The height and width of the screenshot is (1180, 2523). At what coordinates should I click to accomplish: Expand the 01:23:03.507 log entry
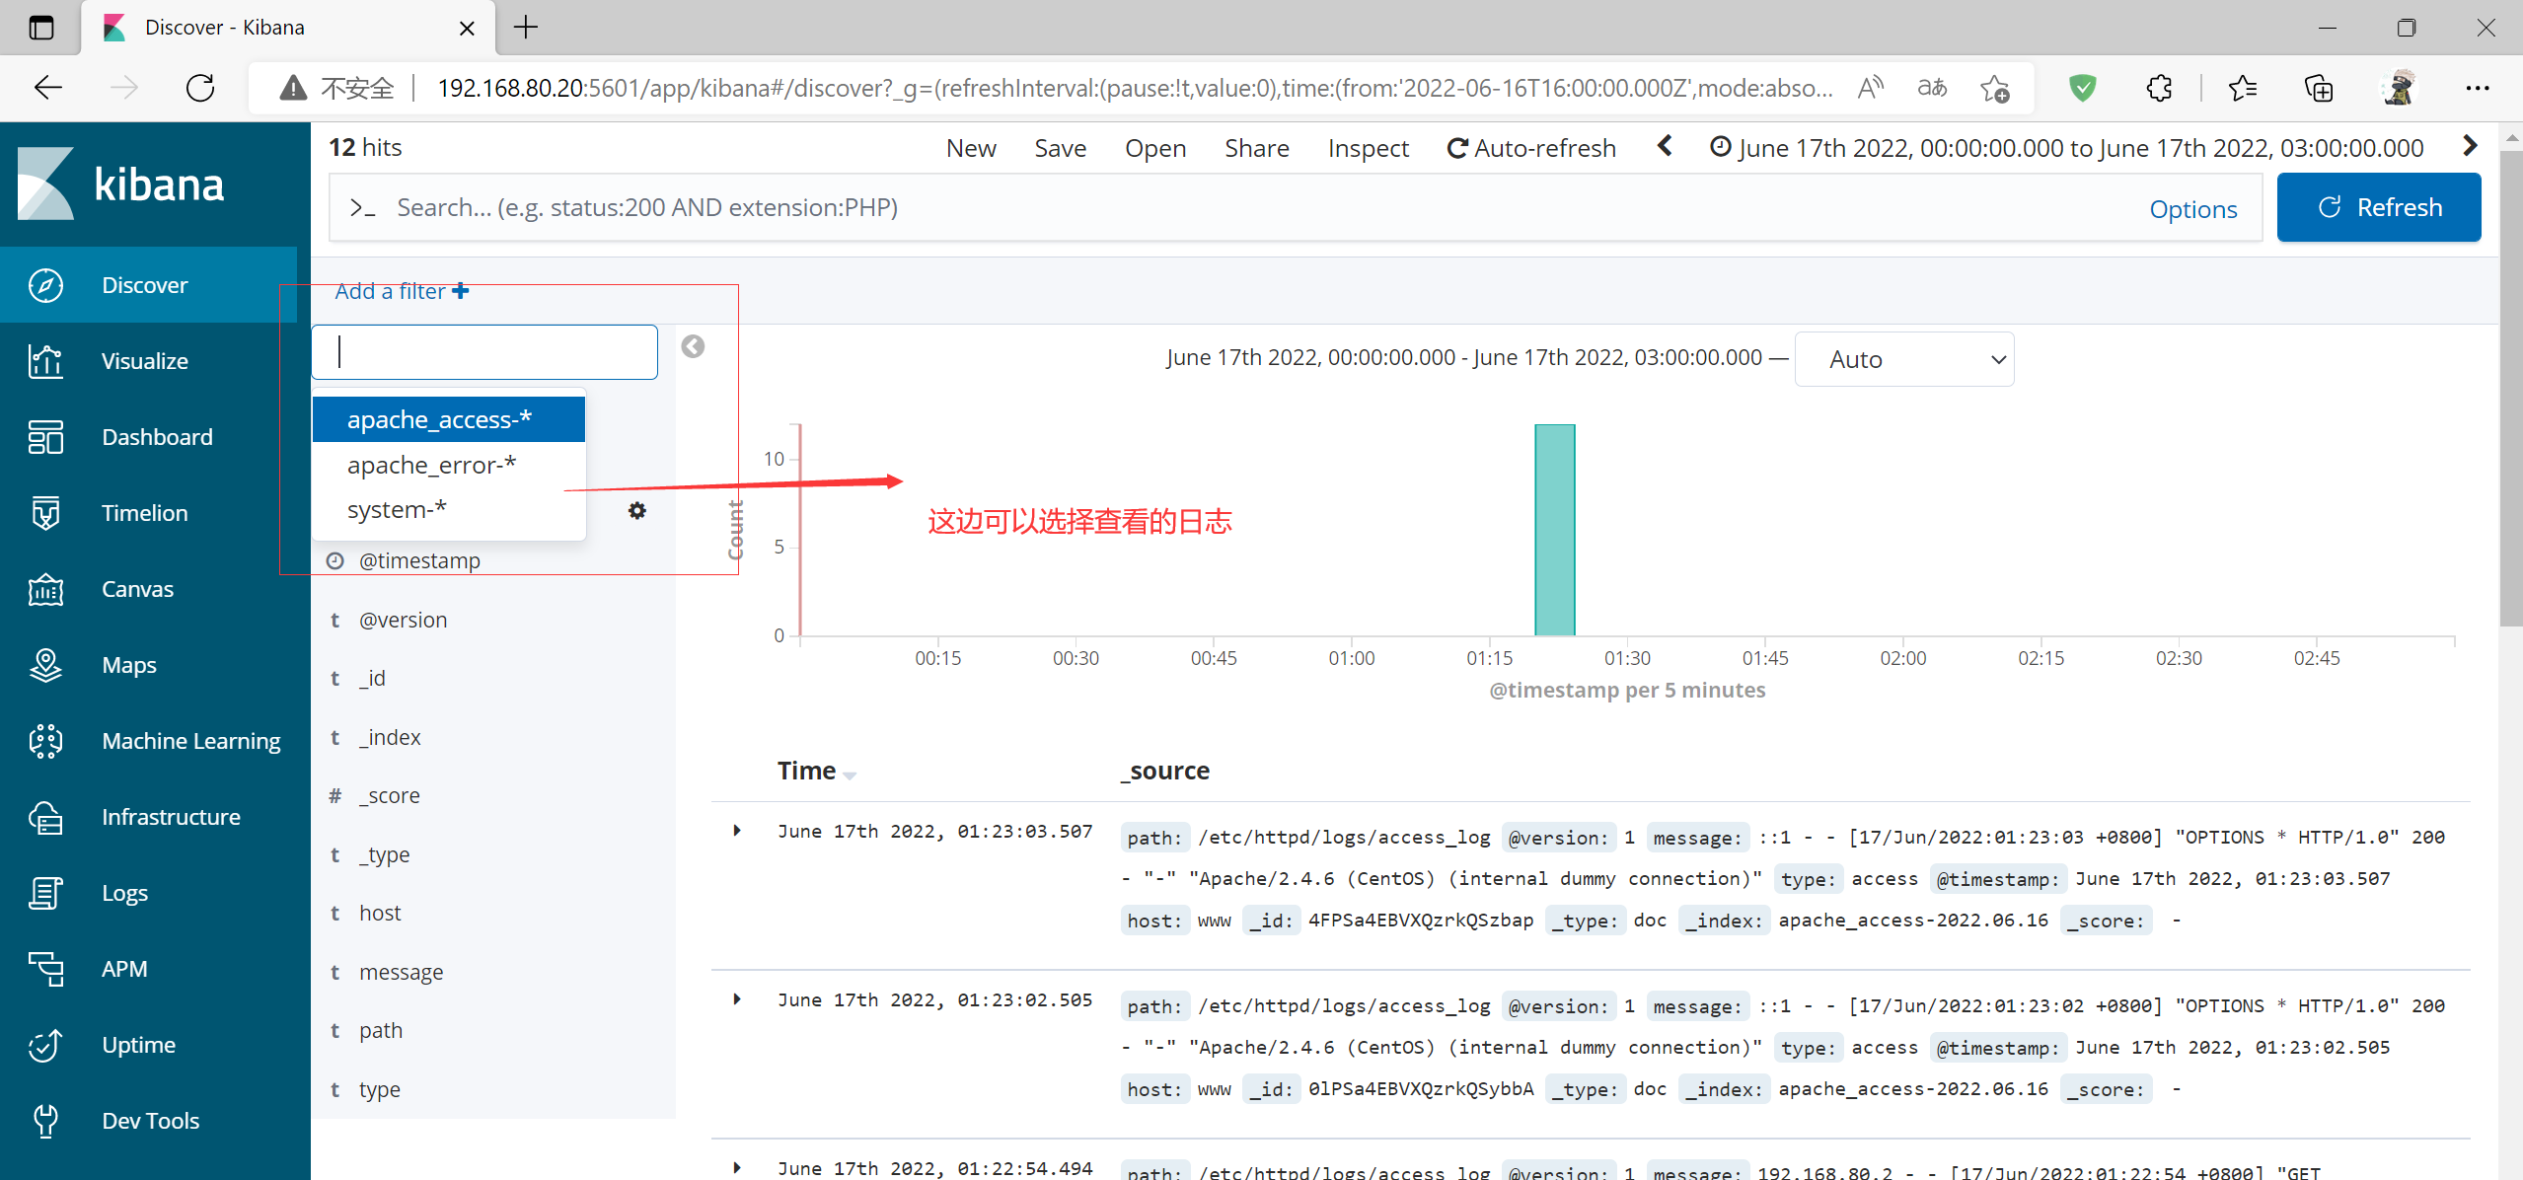click(737, 831)
